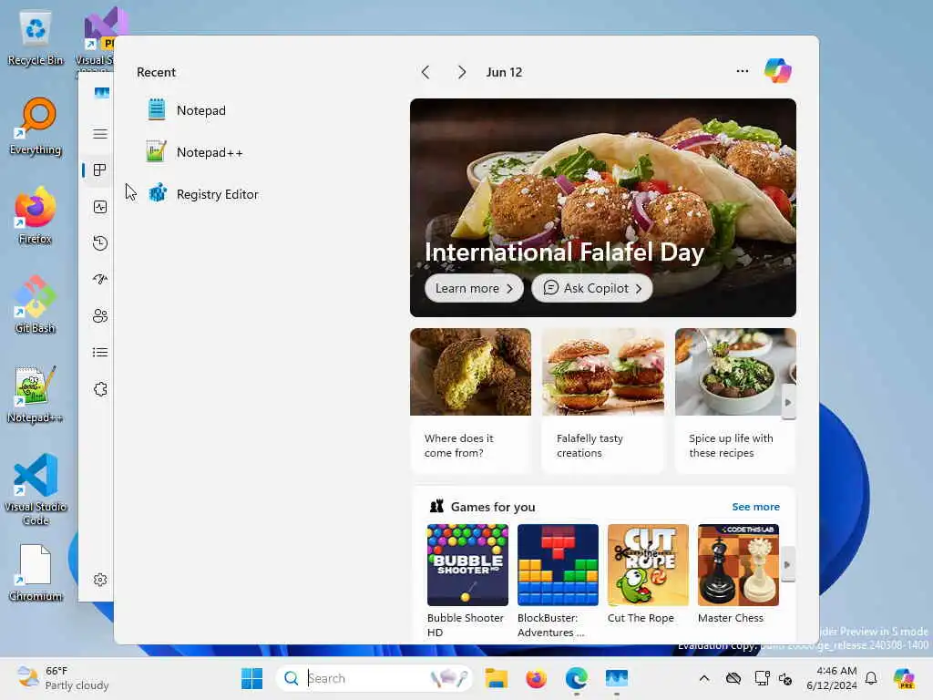933x700 pixels.
Task: Click See more in Games for you
Action: point(755,507)
